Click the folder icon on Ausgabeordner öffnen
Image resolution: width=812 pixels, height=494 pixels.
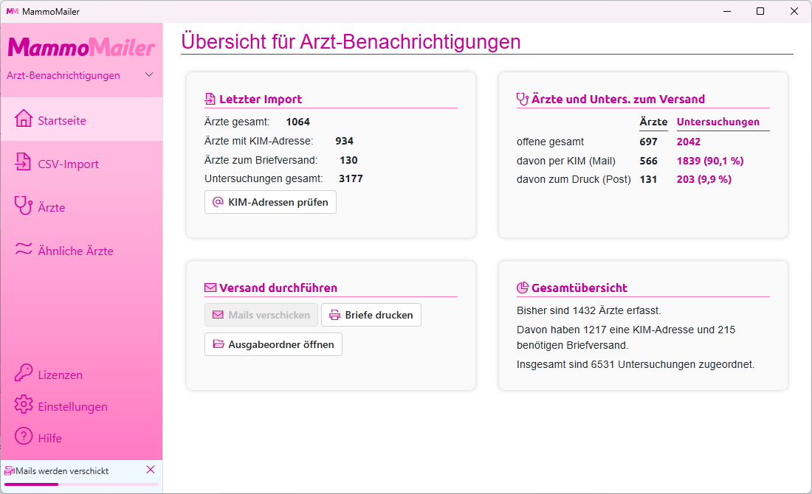219,344
